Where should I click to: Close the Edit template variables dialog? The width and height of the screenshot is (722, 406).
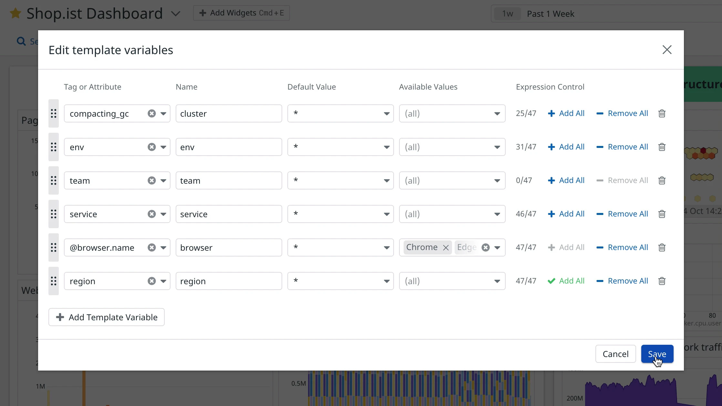click(x=667, y=50)
